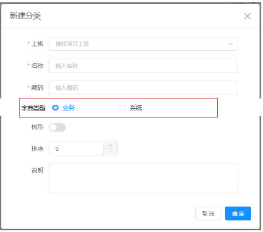
Task: Click the 说明 label text
Action: tap(37, 170)
